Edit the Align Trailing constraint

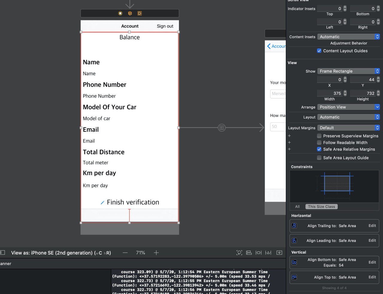[372, 226]
